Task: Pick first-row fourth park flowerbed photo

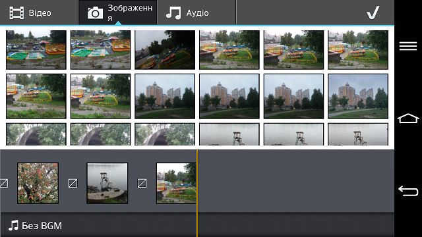Action: (x=229, y=50)
